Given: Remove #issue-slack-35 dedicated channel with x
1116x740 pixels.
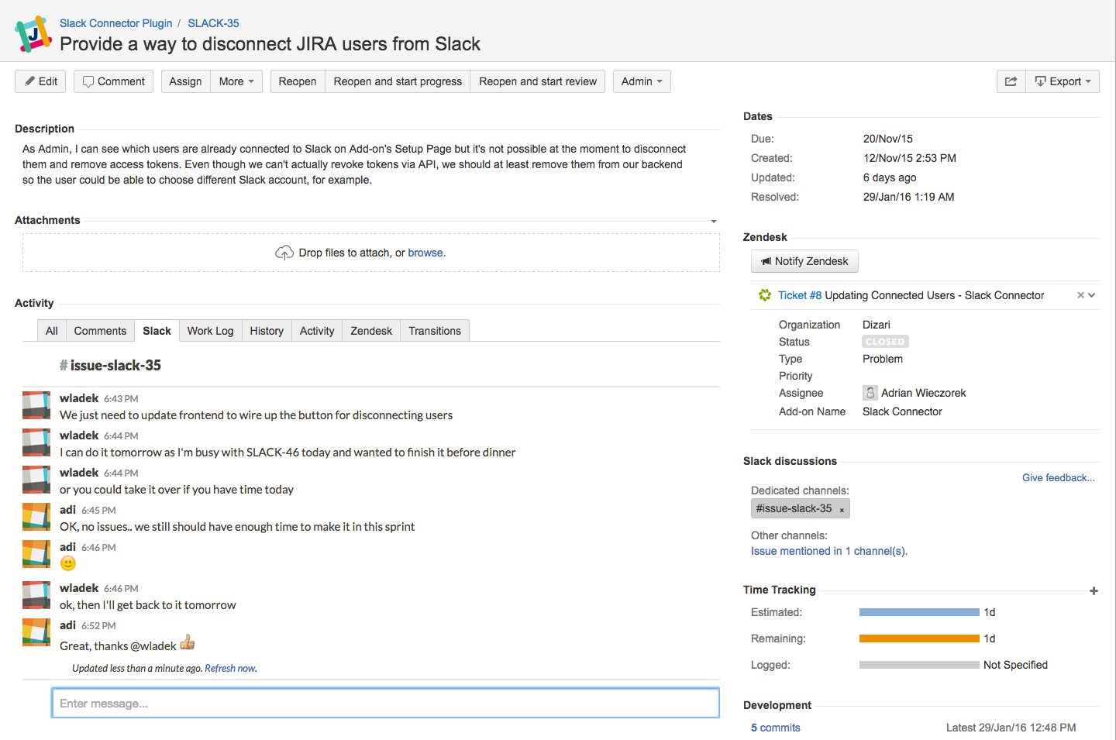Looking at the screenshot, I should [x=842, y=510].
